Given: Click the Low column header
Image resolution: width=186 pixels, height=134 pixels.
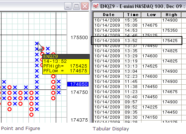Looking at the screenshot, I should point(151,15).
